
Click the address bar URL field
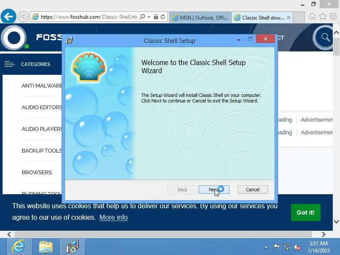(89, 17)
